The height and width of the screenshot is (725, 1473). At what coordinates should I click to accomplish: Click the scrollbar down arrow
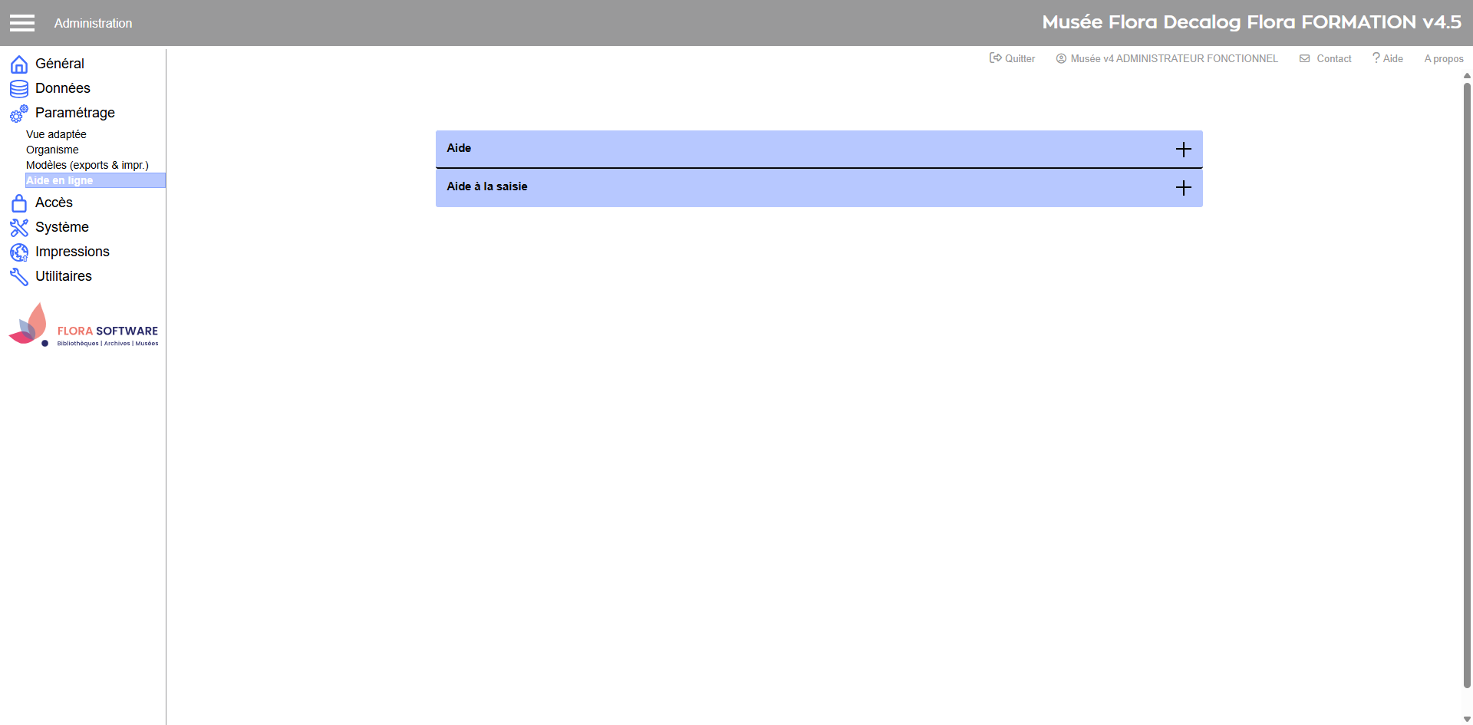coord(1467,719)
